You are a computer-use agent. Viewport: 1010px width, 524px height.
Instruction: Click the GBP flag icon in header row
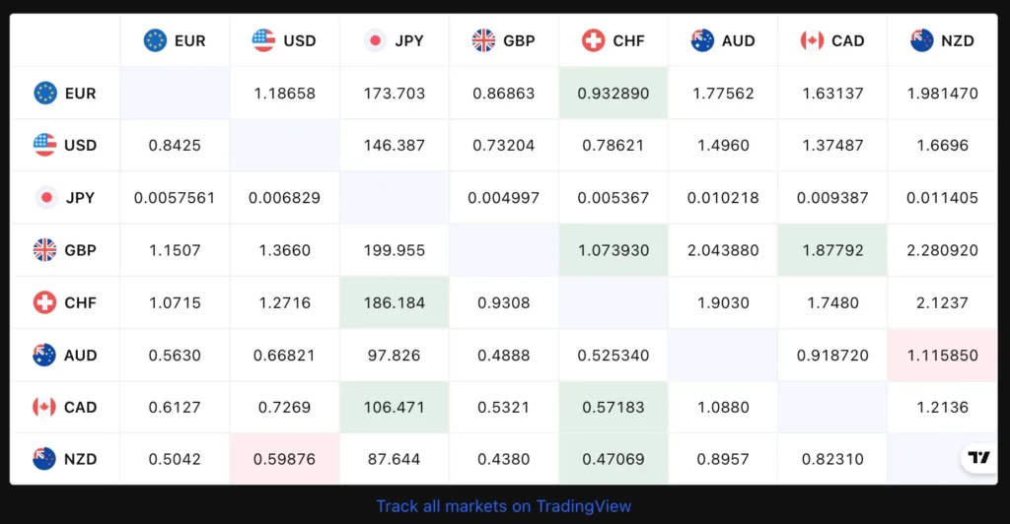(x=483, y=40)
